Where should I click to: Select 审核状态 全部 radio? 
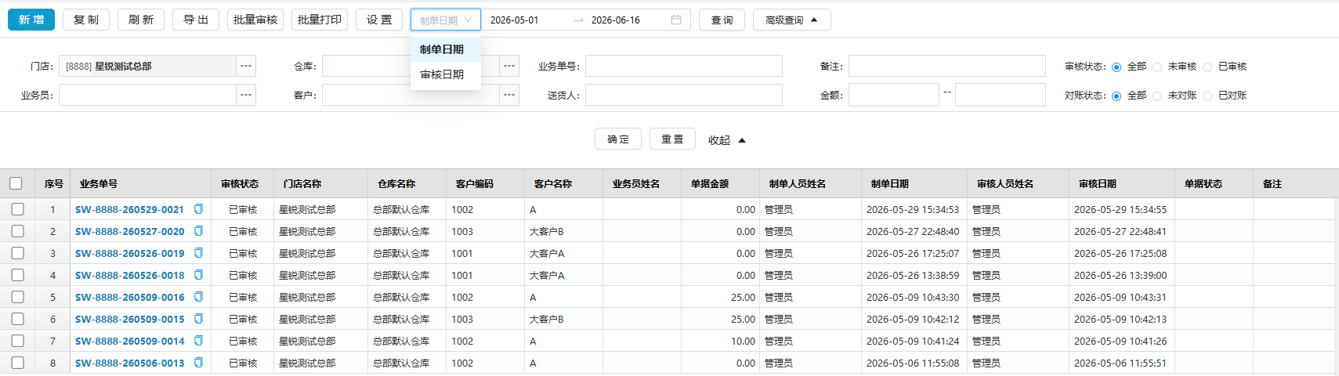(1116, 67)
